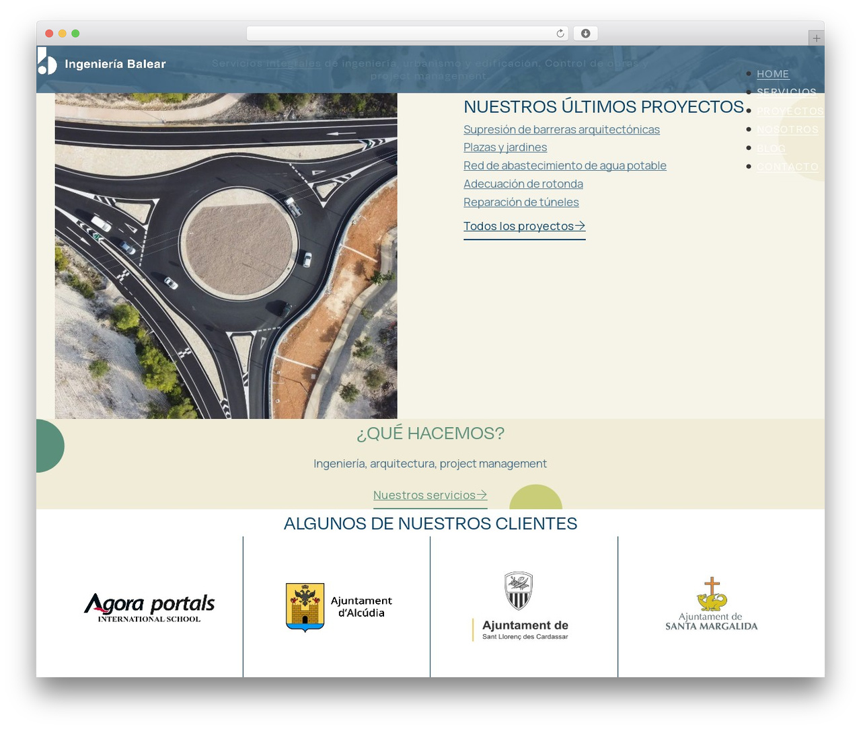861x729 pixels.
Task: Click the roundabout aerial photo
Action: [226, 256]
